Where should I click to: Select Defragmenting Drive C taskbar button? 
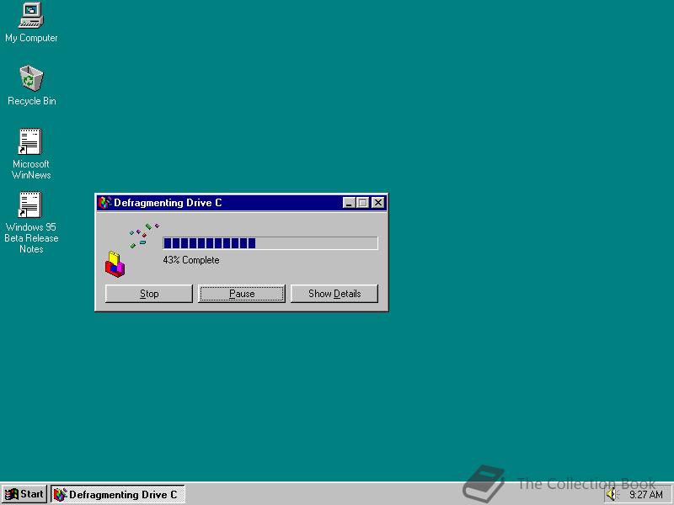point(118,494)
